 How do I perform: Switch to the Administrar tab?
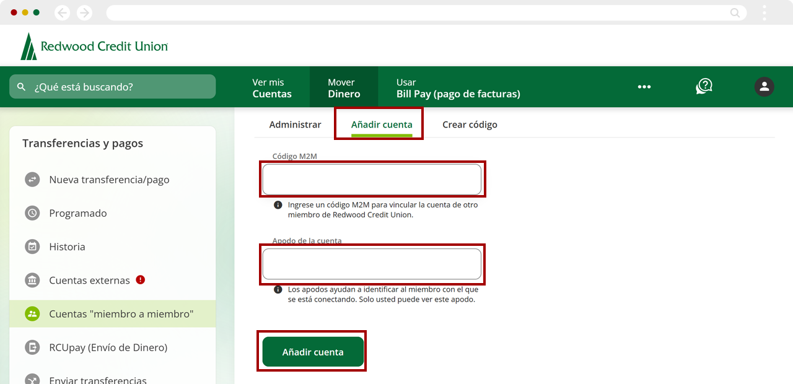(295, 124)
